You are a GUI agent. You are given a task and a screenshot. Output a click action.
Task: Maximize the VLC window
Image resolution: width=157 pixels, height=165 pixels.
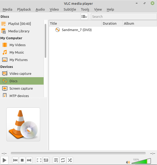click(145, 3)
